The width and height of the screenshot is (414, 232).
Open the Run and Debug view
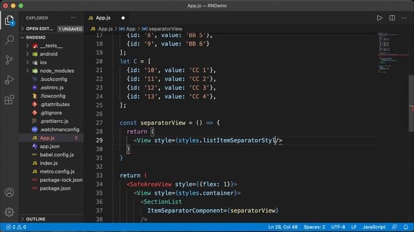[x=9, y=79]
